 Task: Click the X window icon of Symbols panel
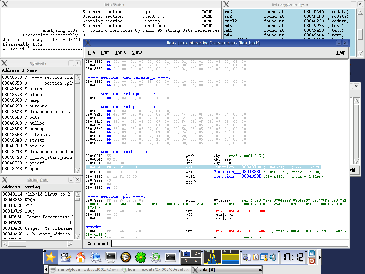pos(4,63)
